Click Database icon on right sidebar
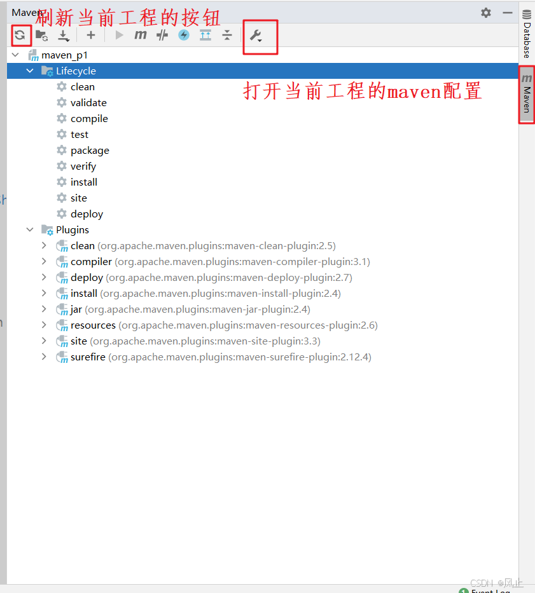 pyautogui.click(x=527, y=15)
